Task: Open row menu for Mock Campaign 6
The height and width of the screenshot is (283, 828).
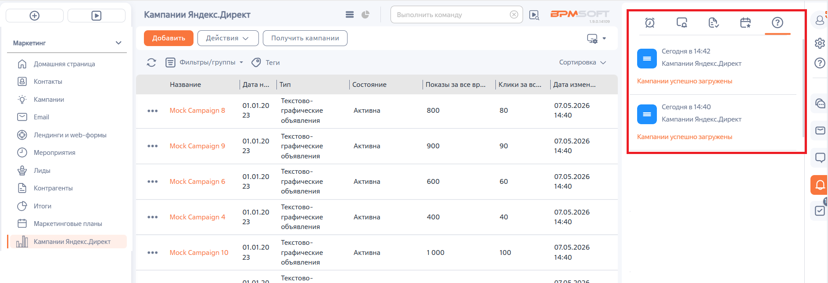Action: [x=153, y=182]
